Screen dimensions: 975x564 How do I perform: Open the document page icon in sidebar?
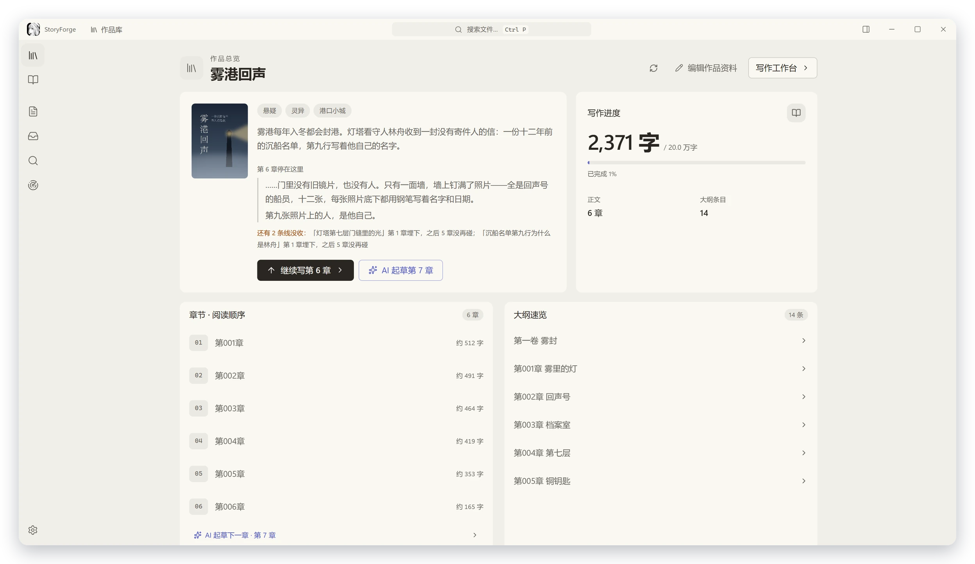[33, 112]
